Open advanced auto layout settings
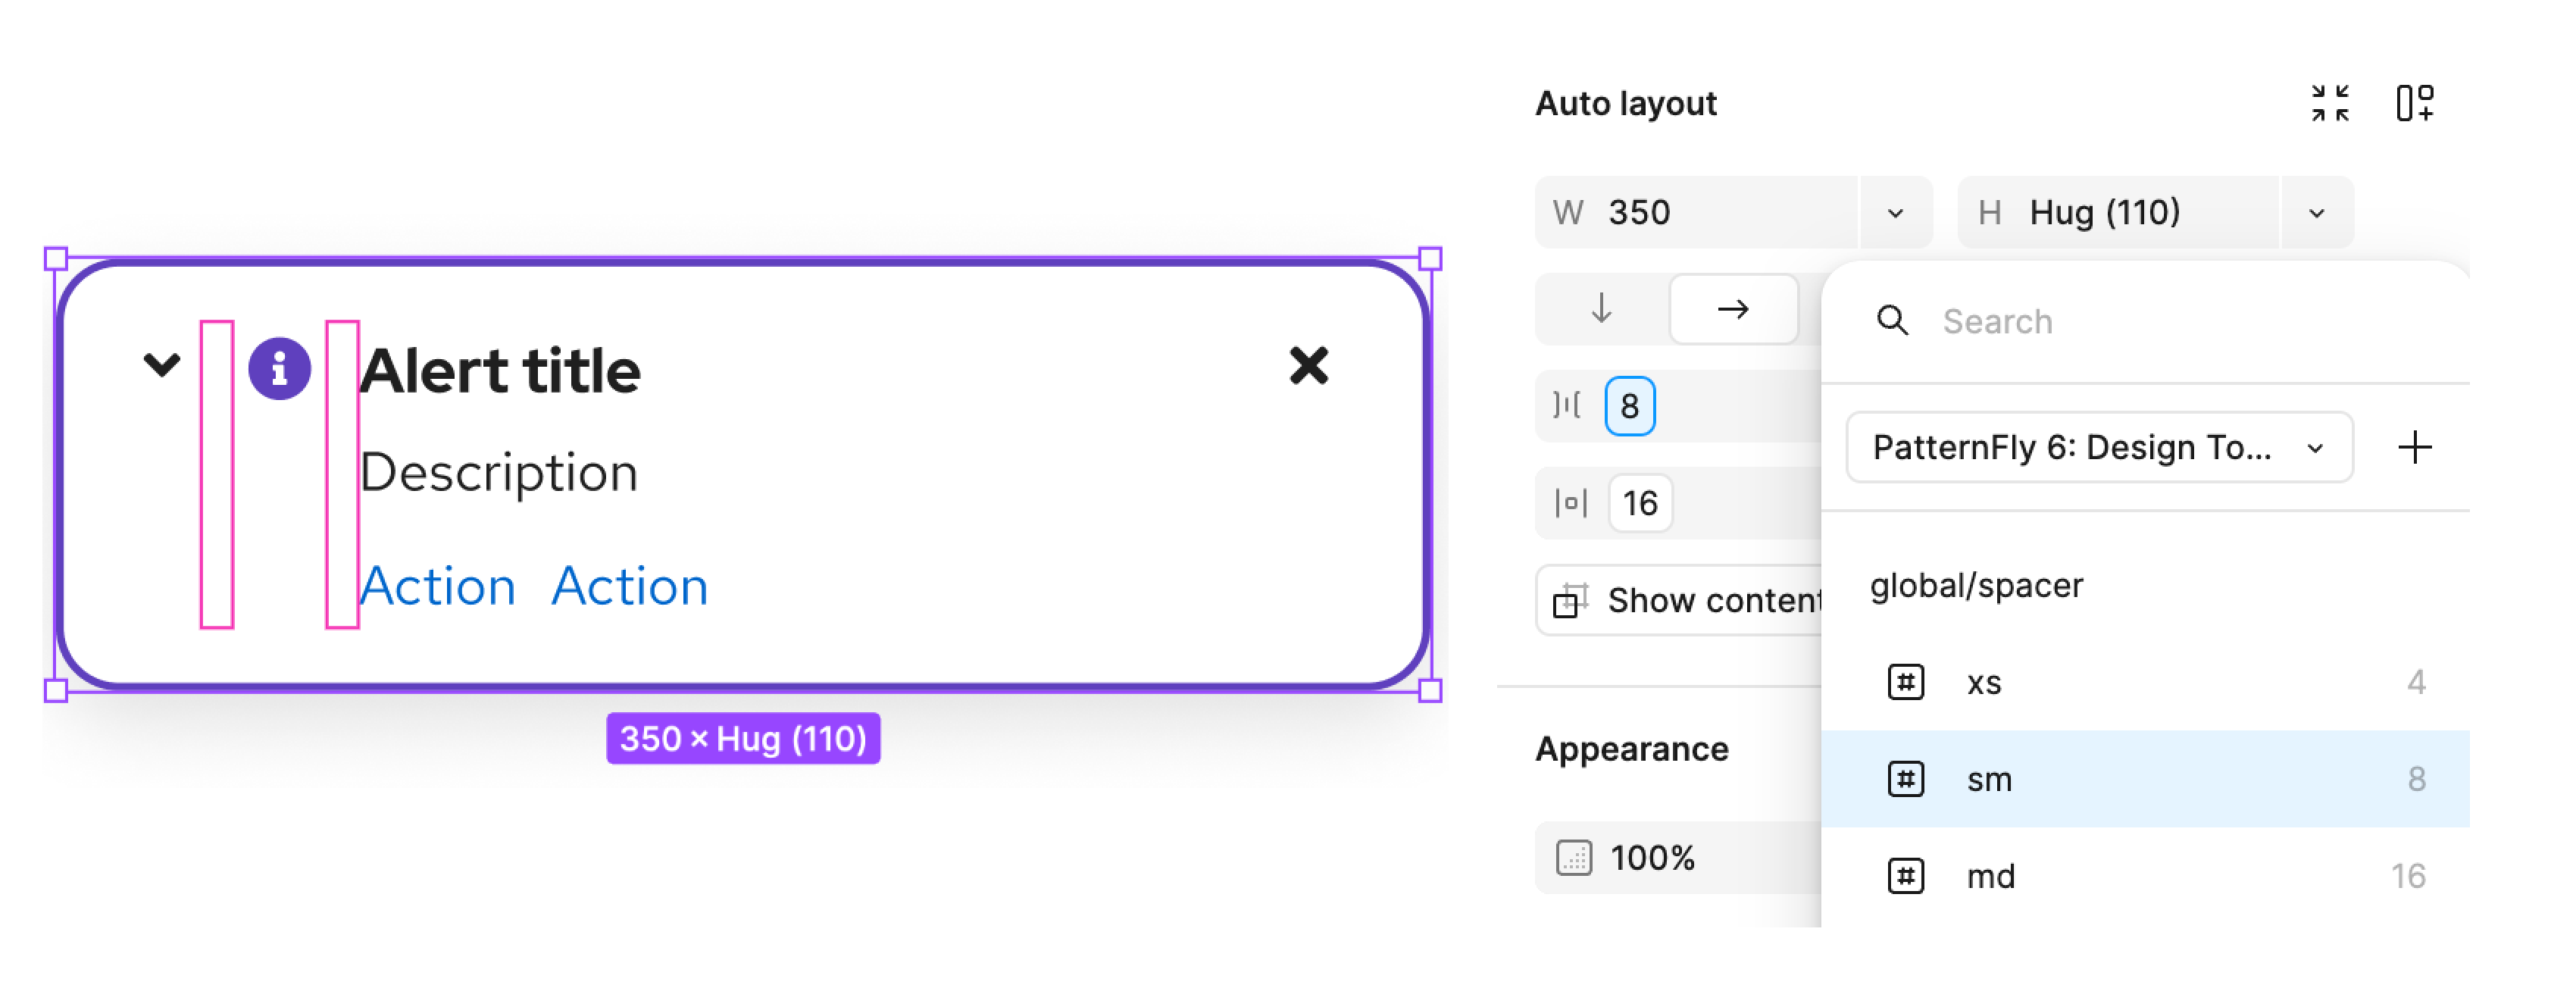2576x985 pixels. (x=2418, y=103)
